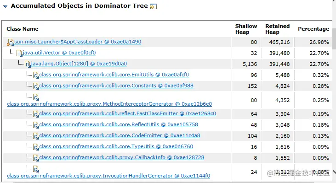Screen dimensions: 336x183
Task: Select retained heap value 3,048
Action: [x=282, y=125]
